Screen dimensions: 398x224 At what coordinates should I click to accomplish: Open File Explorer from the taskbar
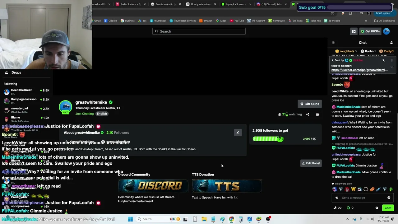coord(204,219)
